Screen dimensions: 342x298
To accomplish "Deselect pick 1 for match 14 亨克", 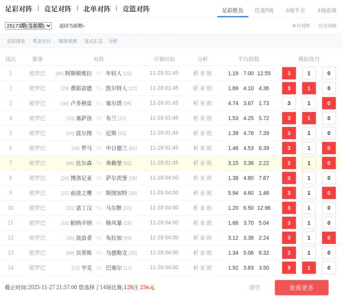I will pyautogui.click(x=309, y=268).
